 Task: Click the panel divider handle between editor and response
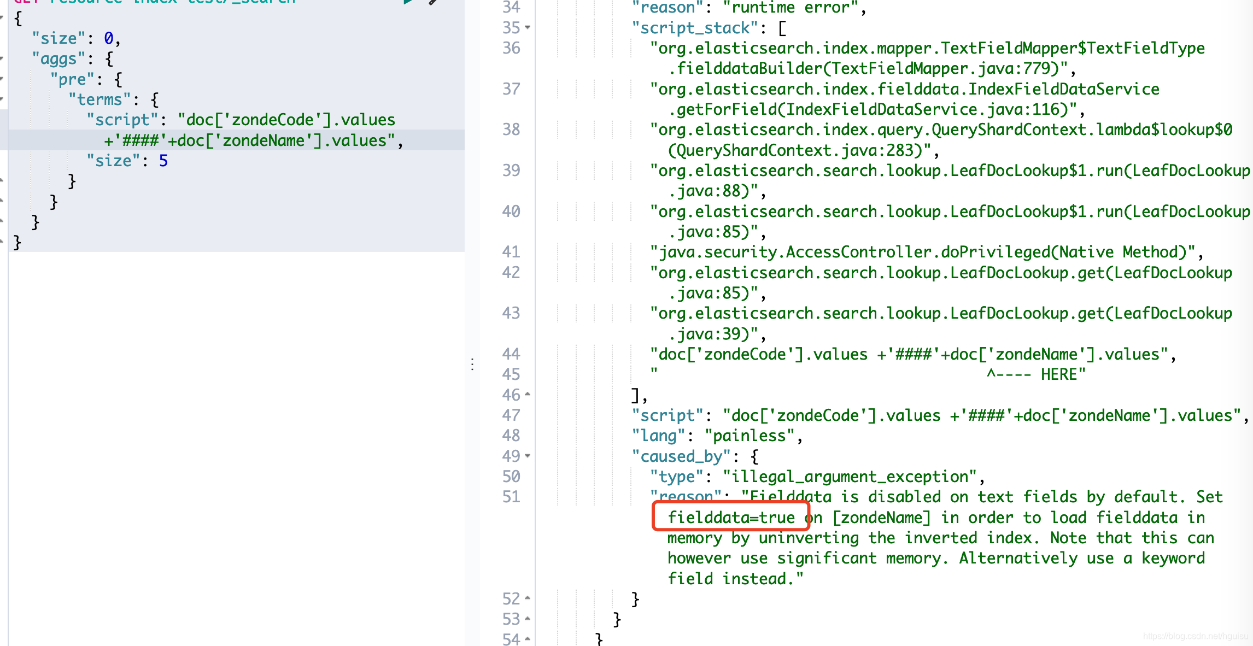point(472,363)
